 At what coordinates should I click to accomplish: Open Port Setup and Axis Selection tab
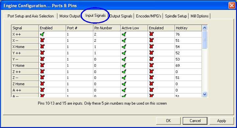pos(31,16)
